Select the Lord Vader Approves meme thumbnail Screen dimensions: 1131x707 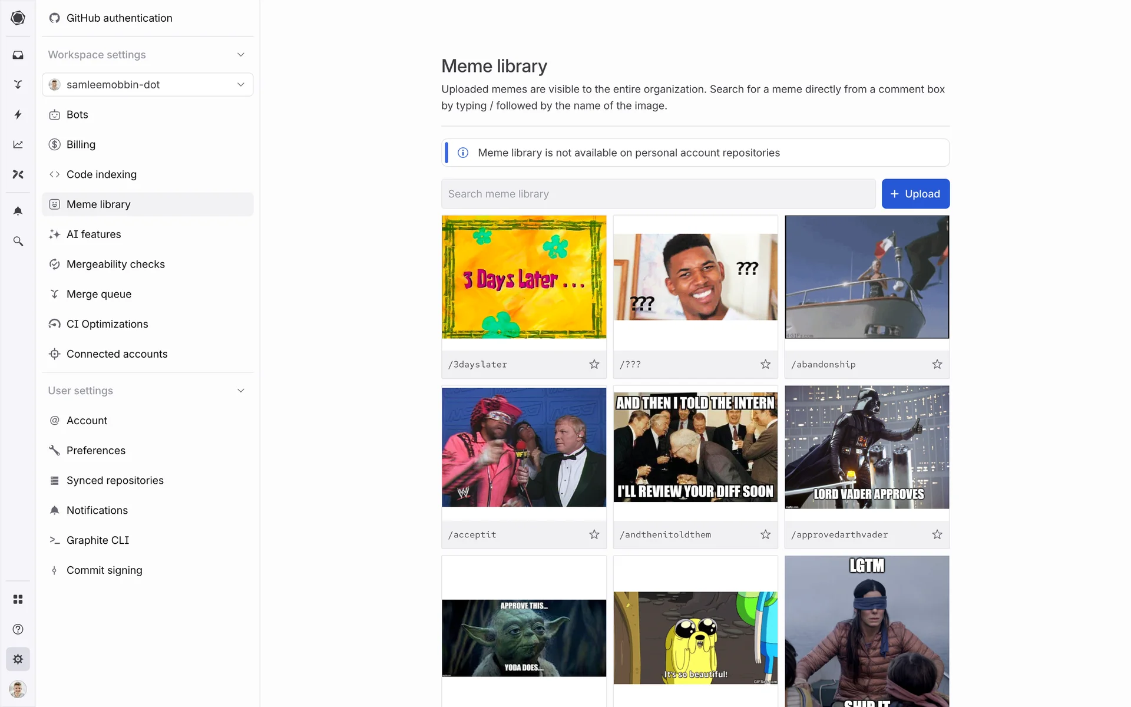867,447
